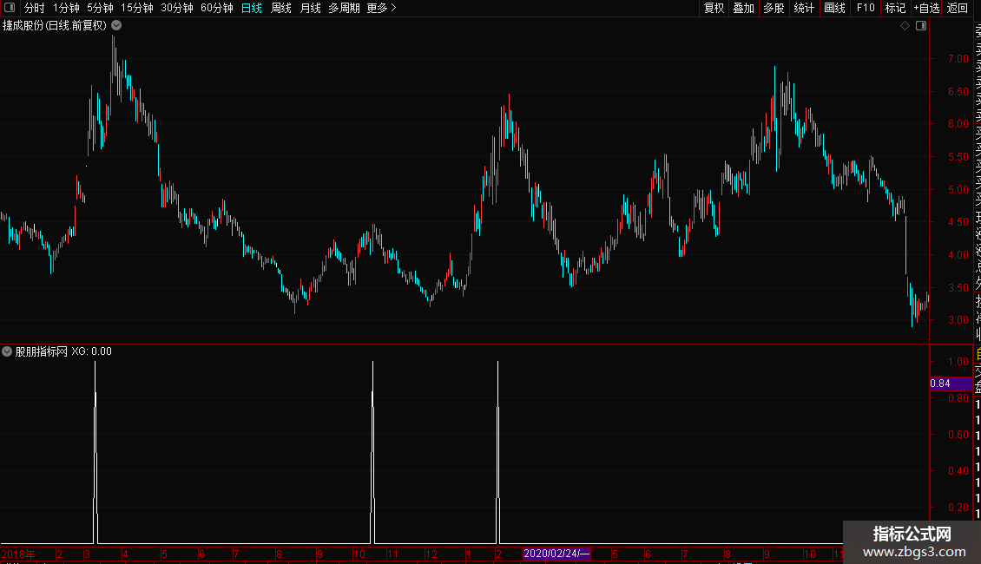The height and width of the screenshot is (564, 981).
Task: Expand the 更多 periods menu
Action: (x=381, y=8)
